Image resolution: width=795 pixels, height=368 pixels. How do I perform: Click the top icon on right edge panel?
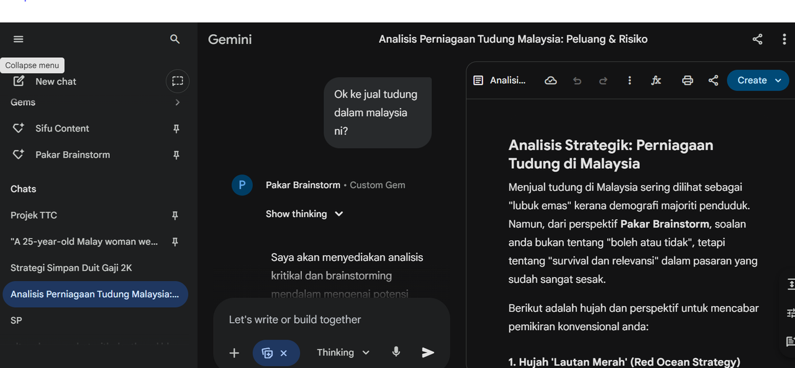pyautogui.click(x=790, y=284)
